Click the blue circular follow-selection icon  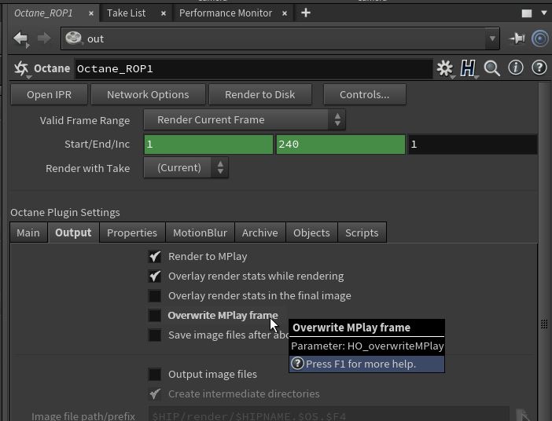tap(540, 38)
